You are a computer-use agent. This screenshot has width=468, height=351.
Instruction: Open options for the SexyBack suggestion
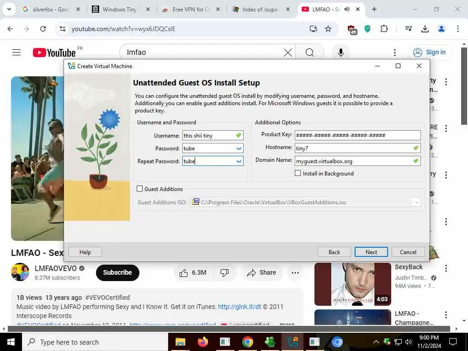(446, 268)
